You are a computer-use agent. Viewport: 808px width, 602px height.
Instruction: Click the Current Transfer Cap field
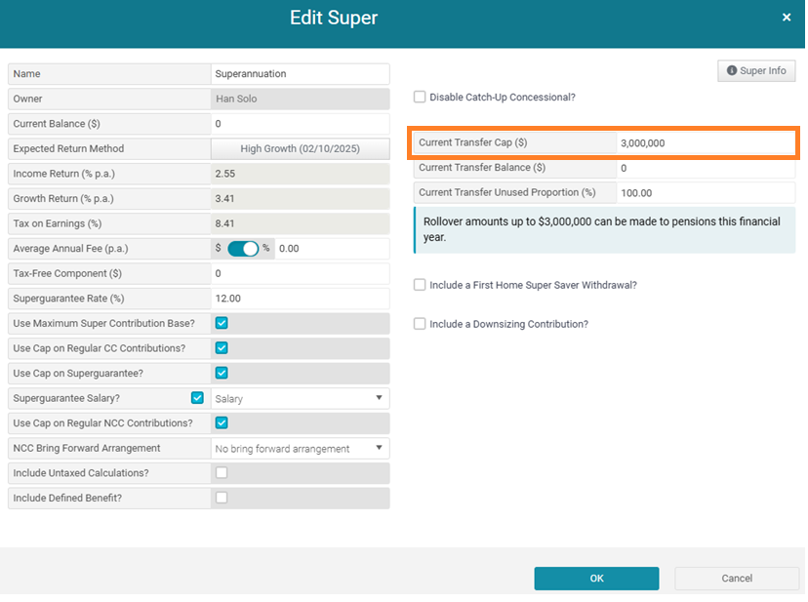(x=705, y=143)
